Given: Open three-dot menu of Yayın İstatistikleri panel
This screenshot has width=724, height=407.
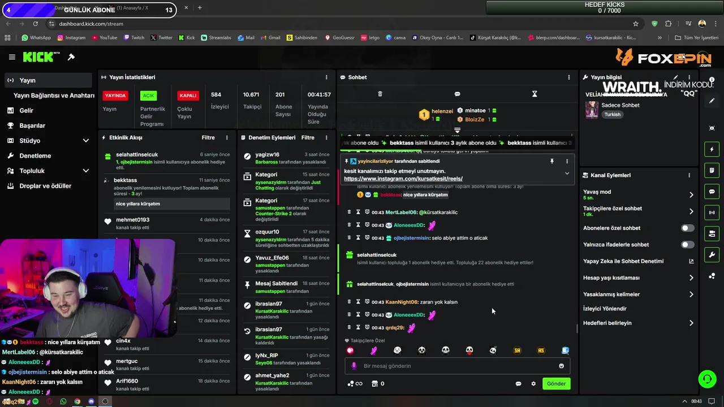Looking at the screenshot, I should (x=326, y=77).
